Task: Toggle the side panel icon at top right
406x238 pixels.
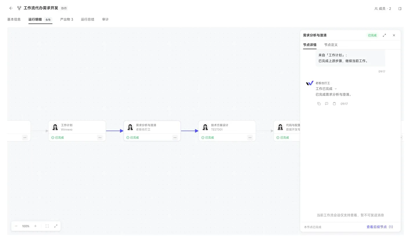Action: pos(400,9)
